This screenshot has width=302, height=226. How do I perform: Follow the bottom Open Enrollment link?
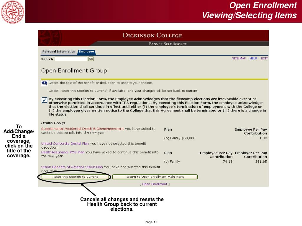[155, 184]
